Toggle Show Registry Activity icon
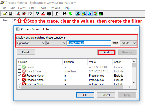145x106 pixels. 78,14
